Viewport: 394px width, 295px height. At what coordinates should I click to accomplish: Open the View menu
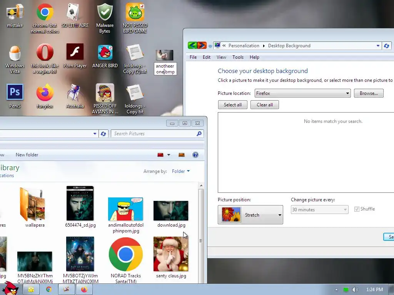click(221, 57)
